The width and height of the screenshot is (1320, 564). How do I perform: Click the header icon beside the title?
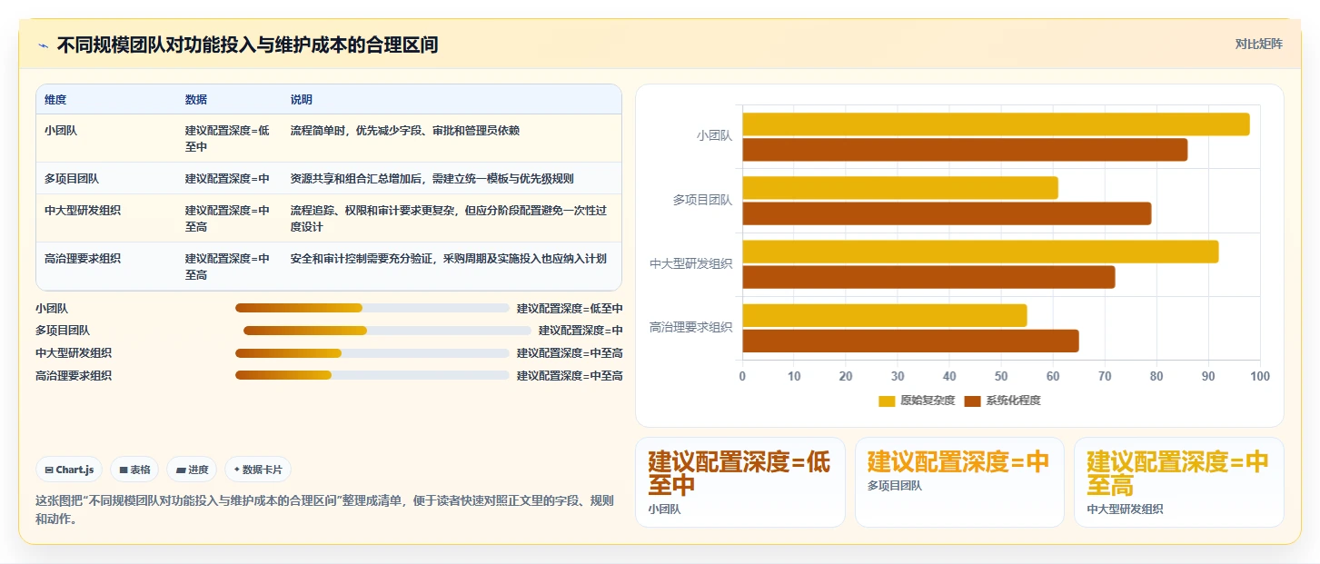(43, 45)
